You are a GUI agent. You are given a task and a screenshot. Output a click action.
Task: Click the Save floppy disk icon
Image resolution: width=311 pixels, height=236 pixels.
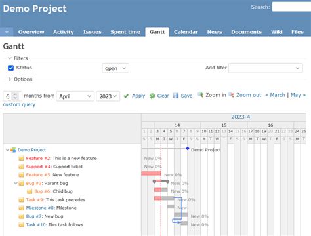[176, 96]
